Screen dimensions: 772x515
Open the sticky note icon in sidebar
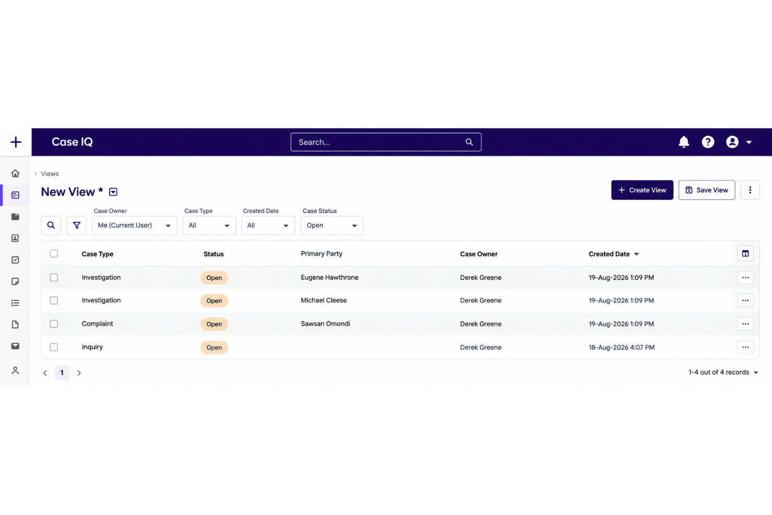pyautogui.click(x=15, y=281)
